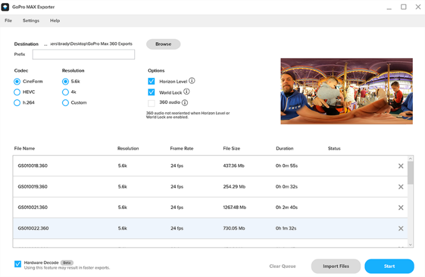Click the Horizon Level info icon
This screenshot has width=425, height=277.
click(192, 81)
